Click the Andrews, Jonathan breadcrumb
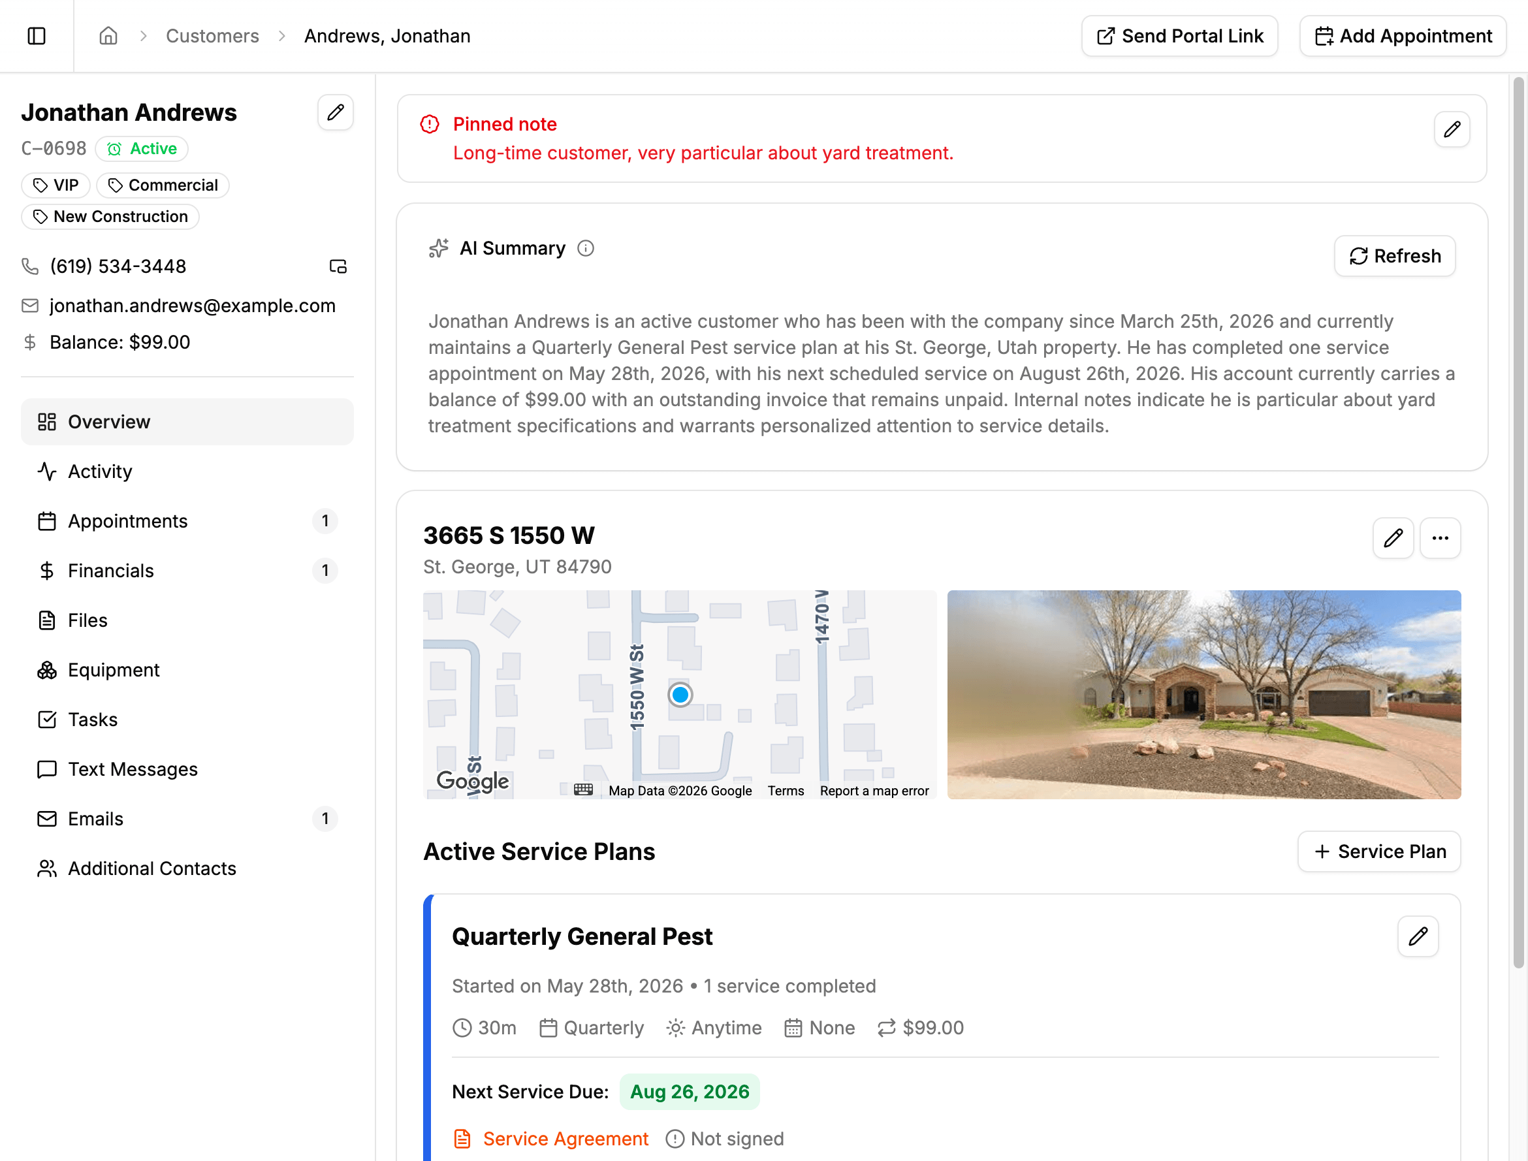Screen dimensions: 1528x1161 pyautogui.click(x=388, y=36)
